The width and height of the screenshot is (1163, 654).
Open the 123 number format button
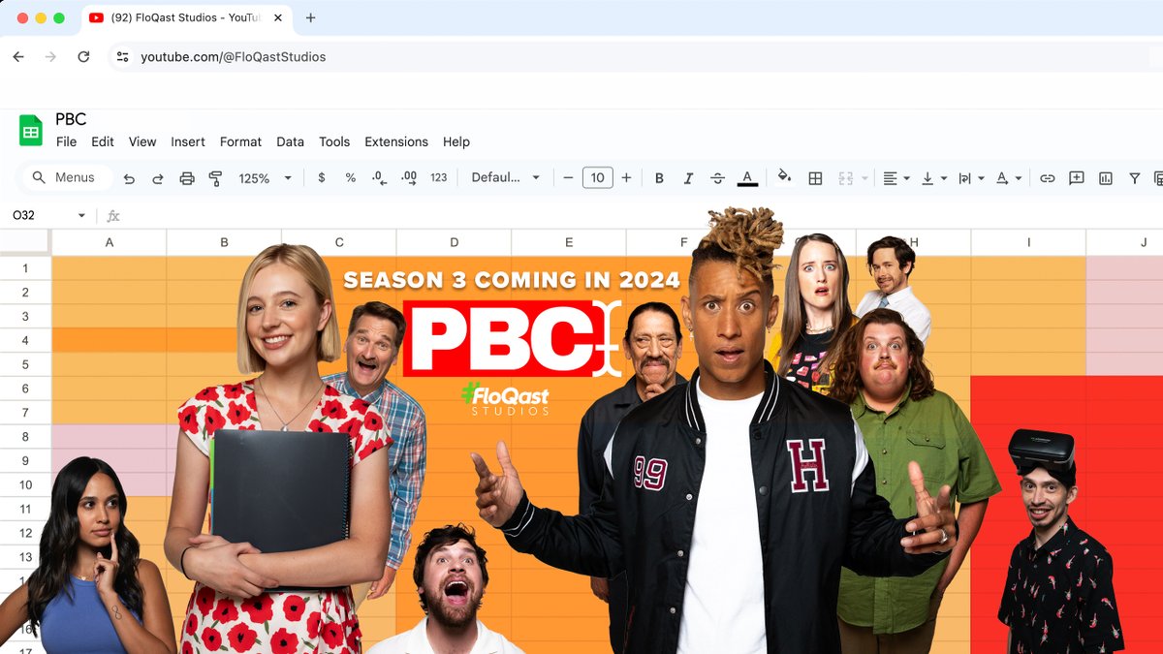[x=439, y=178]
